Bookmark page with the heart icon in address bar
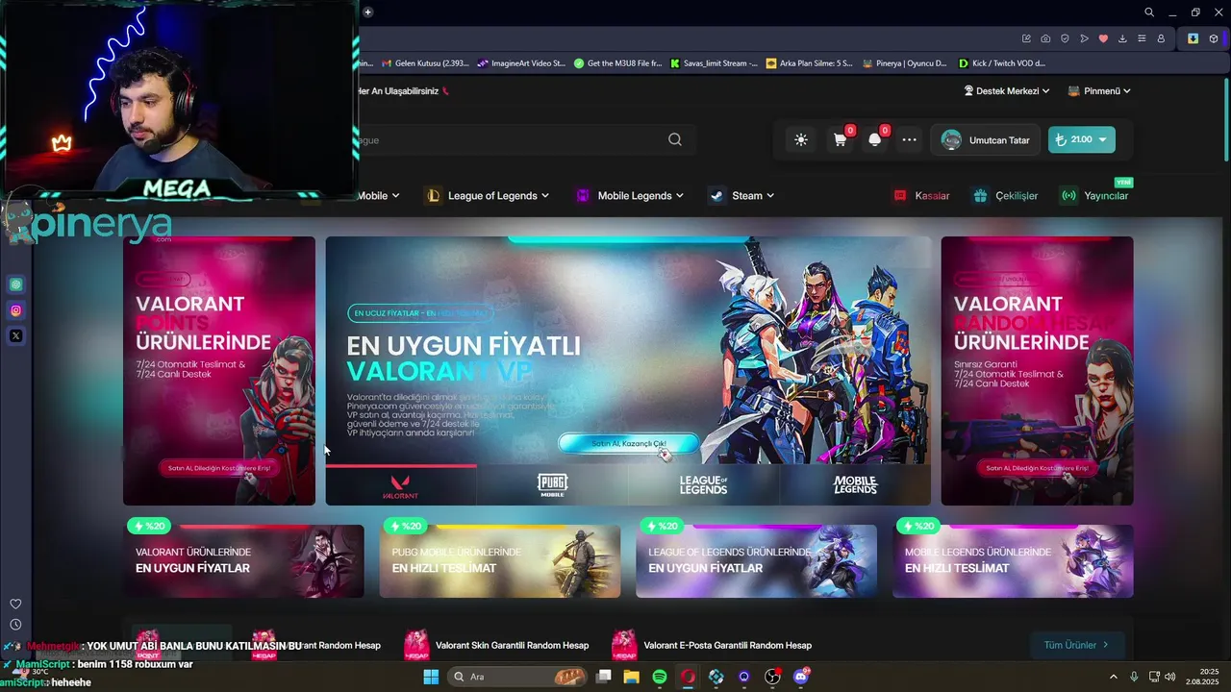 click(1103, 38)
